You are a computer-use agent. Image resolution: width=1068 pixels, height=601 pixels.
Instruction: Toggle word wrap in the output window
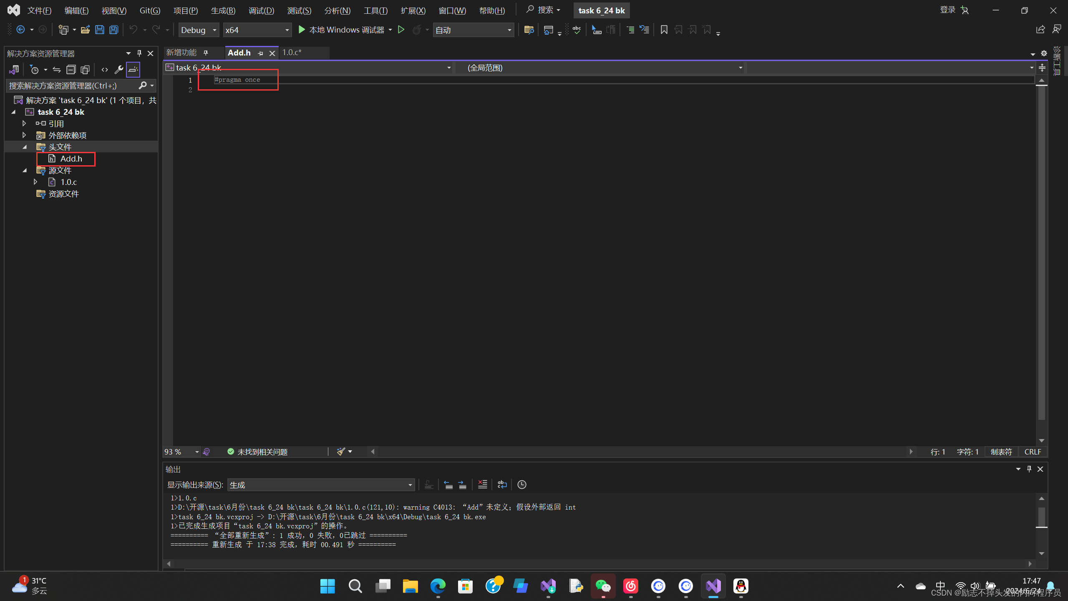coord(502,485)
